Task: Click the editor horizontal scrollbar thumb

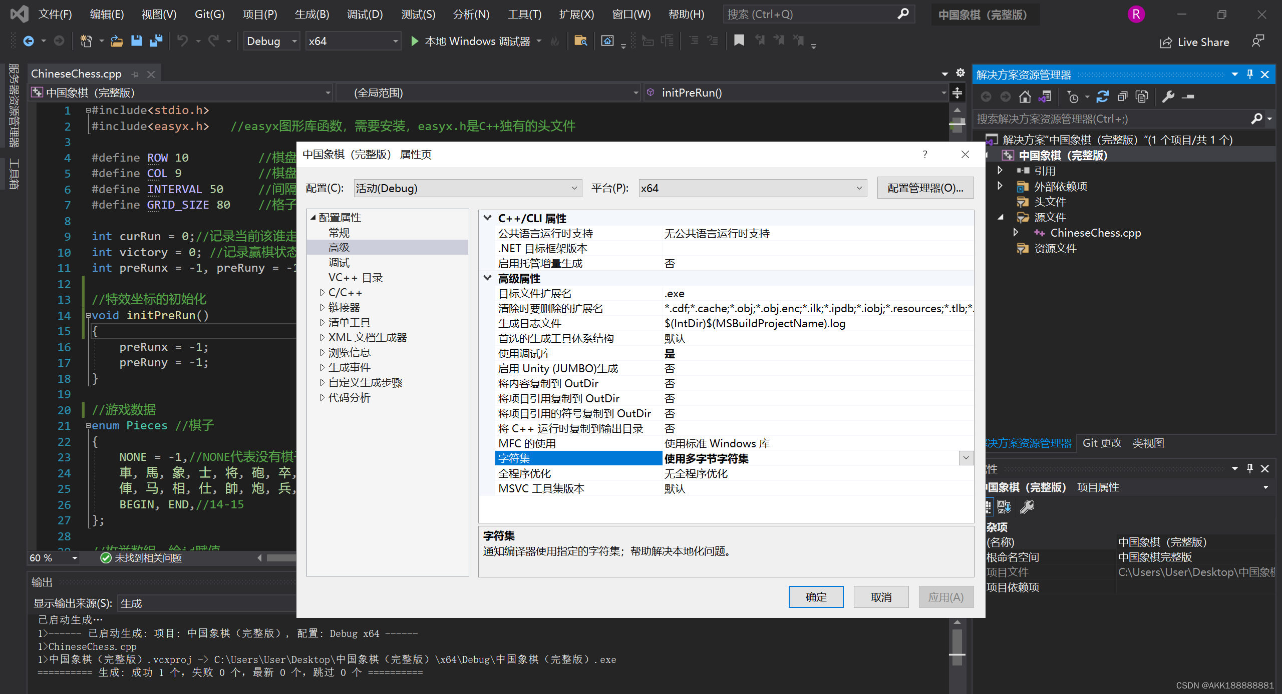Action: (x=282, y=558)
